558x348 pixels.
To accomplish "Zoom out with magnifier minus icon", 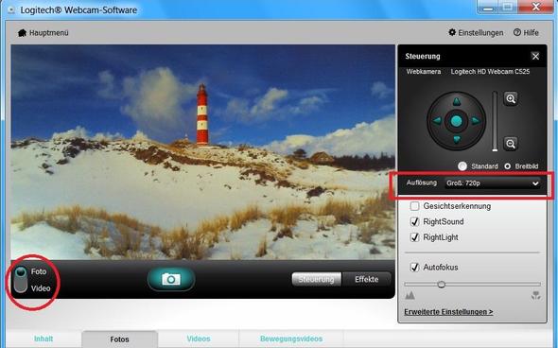I will [511, 144].
